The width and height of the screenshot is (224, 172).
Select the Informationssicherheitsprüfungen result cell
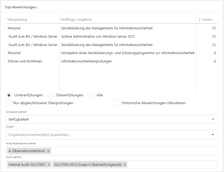(x=86, y=61)
